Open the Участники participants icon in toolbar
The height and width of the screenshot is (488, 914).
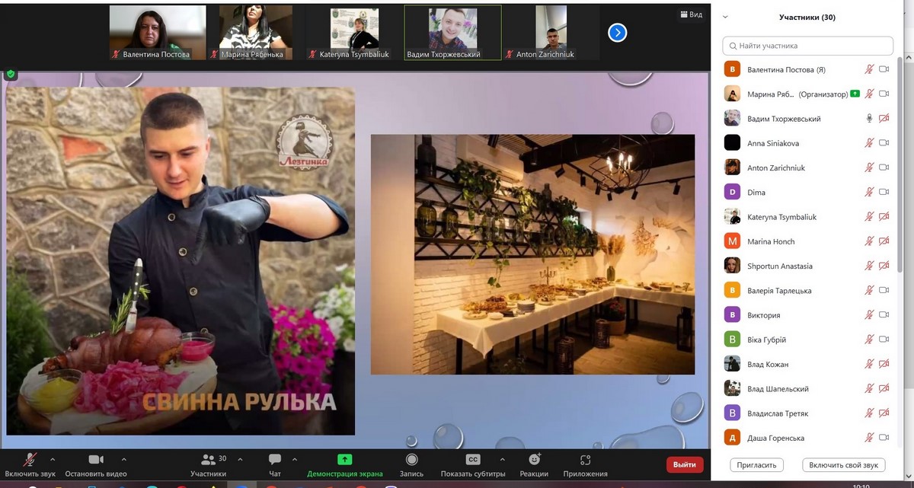tap(208, 460)
